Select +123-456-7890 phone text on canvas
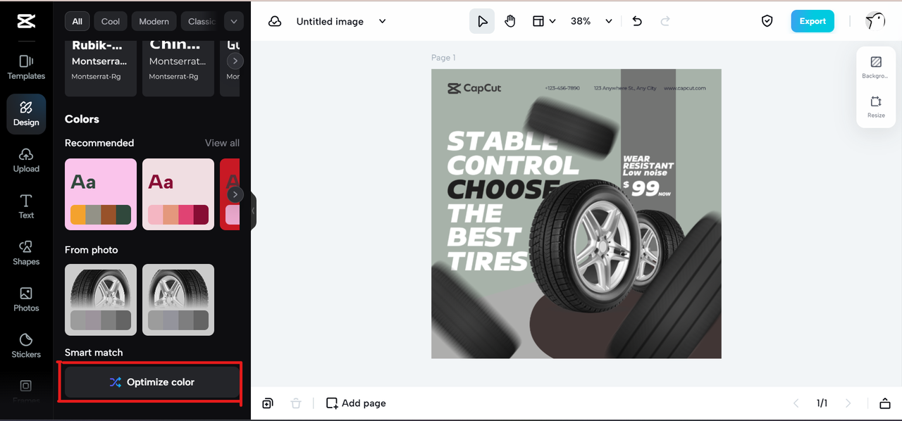Viewport: 902px width, 421px height. click(x=562, y=89)
